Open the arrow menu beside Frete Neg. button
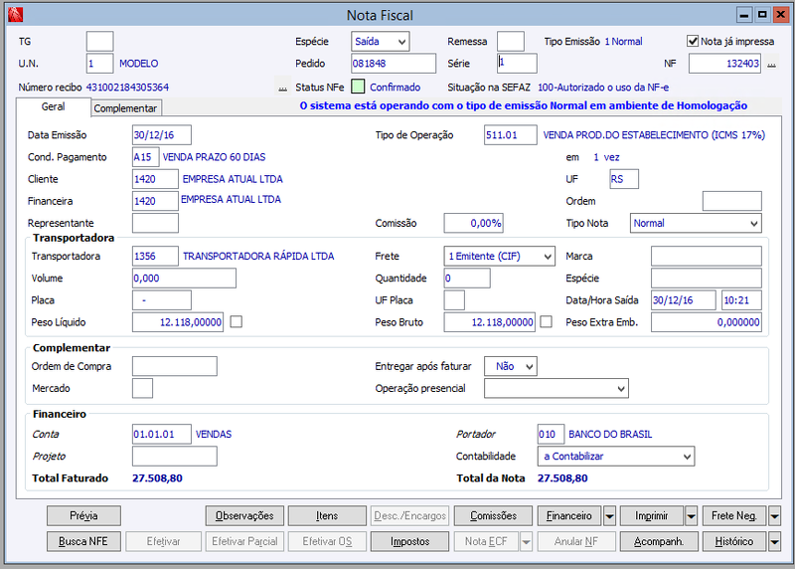795x569 pixels. [x=774, y=515]
